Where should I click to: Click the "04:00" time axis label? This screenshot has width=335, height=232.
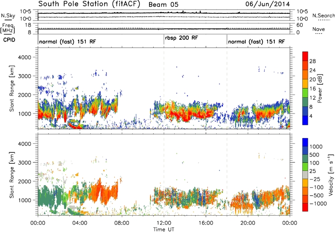(80, 223)
